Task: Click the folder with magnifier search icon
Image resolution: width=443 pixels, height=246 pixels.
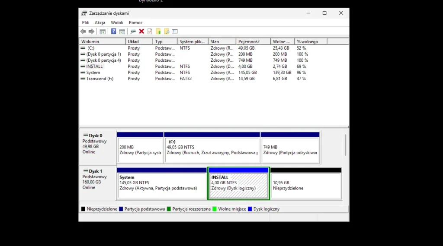Action: [167, 32]
